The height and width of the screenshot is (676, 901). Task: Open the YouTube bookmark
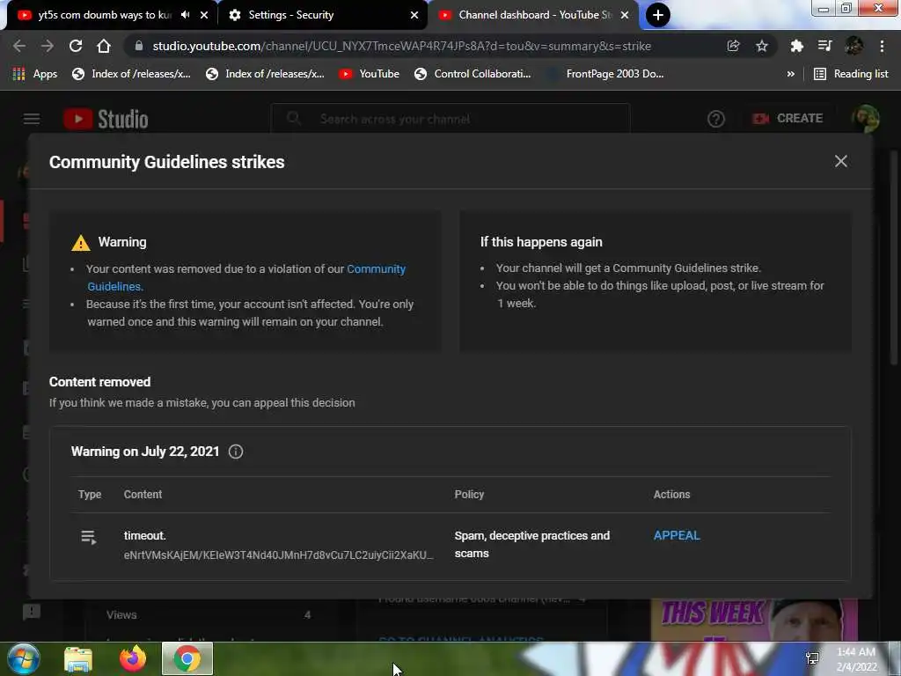(369, 74)
